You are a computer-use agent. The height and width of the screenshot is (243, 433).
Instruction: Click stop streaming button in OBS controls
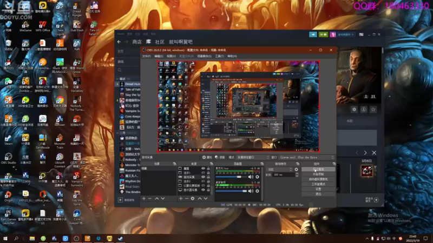point(318,170)
